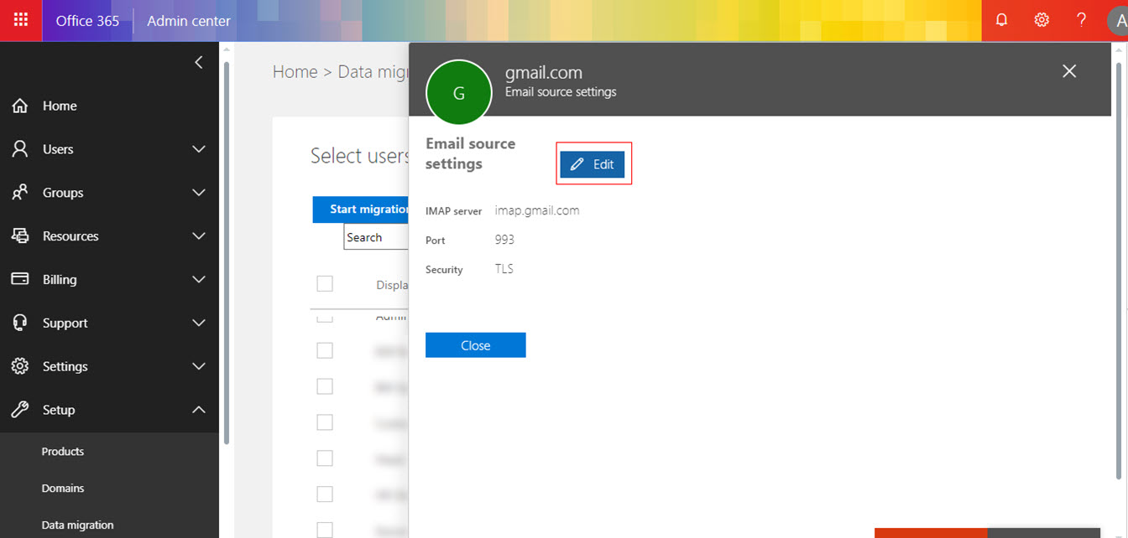The image size is (1128, 538).
Task: Click the Resources printer icon
Action: coord(20,236)
